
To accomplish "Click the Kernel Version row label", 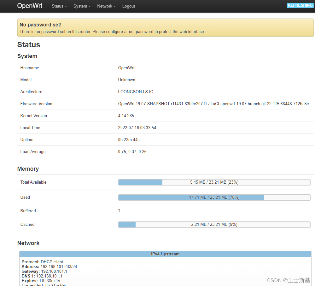I will (33, 116).
